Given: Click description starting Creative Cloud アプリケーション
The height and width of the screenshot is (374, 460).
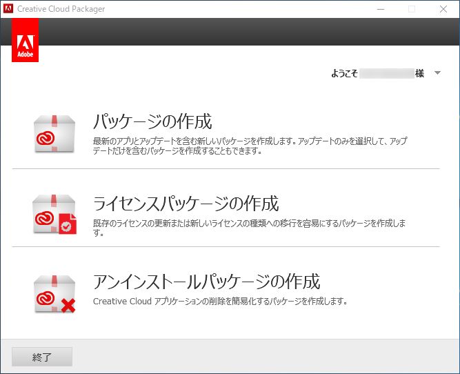Looking at the screenshot, I should pyautogui.click(x=220, y=301).
